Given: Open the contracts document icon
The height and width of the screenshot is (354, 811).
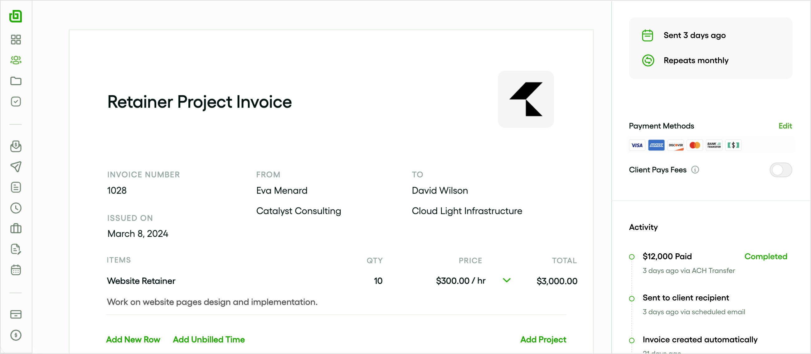Looking at the screenshot, I should (x=16, y=249).
